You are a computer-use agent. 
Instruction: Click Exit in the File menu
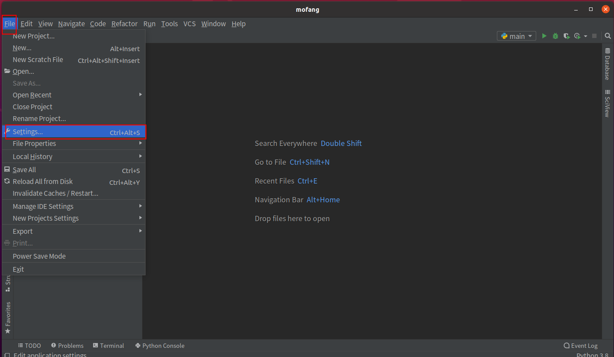(73, 269)
